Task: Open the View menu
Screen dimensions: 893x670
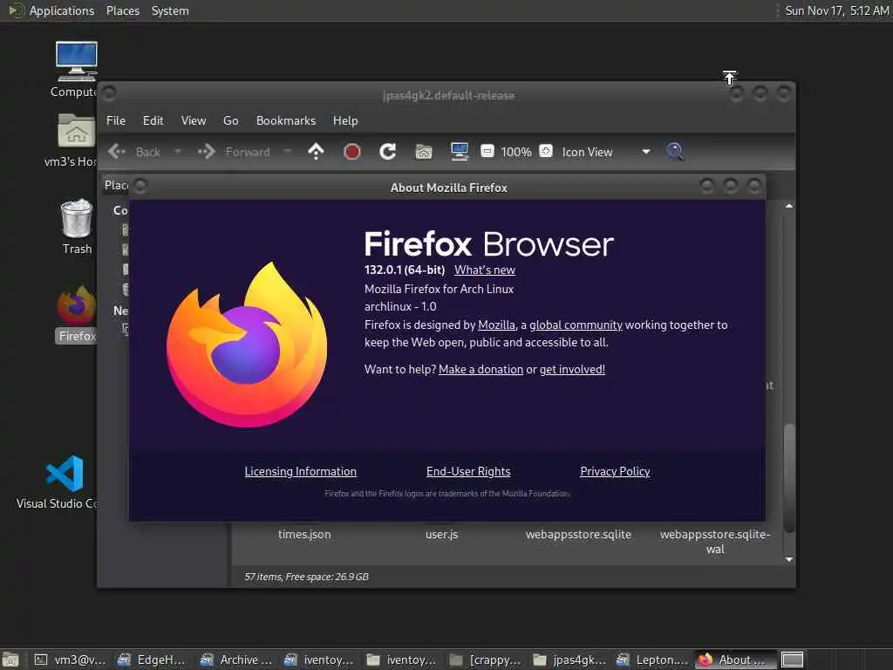Action: point(194,120)
